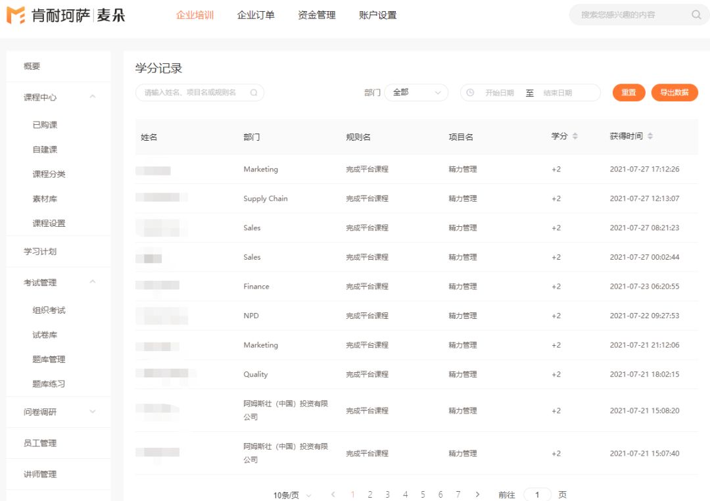This screenshot has height=501, width=710.
Task: Sort records by 获得时间 column arrows
Action: (650, 136)
